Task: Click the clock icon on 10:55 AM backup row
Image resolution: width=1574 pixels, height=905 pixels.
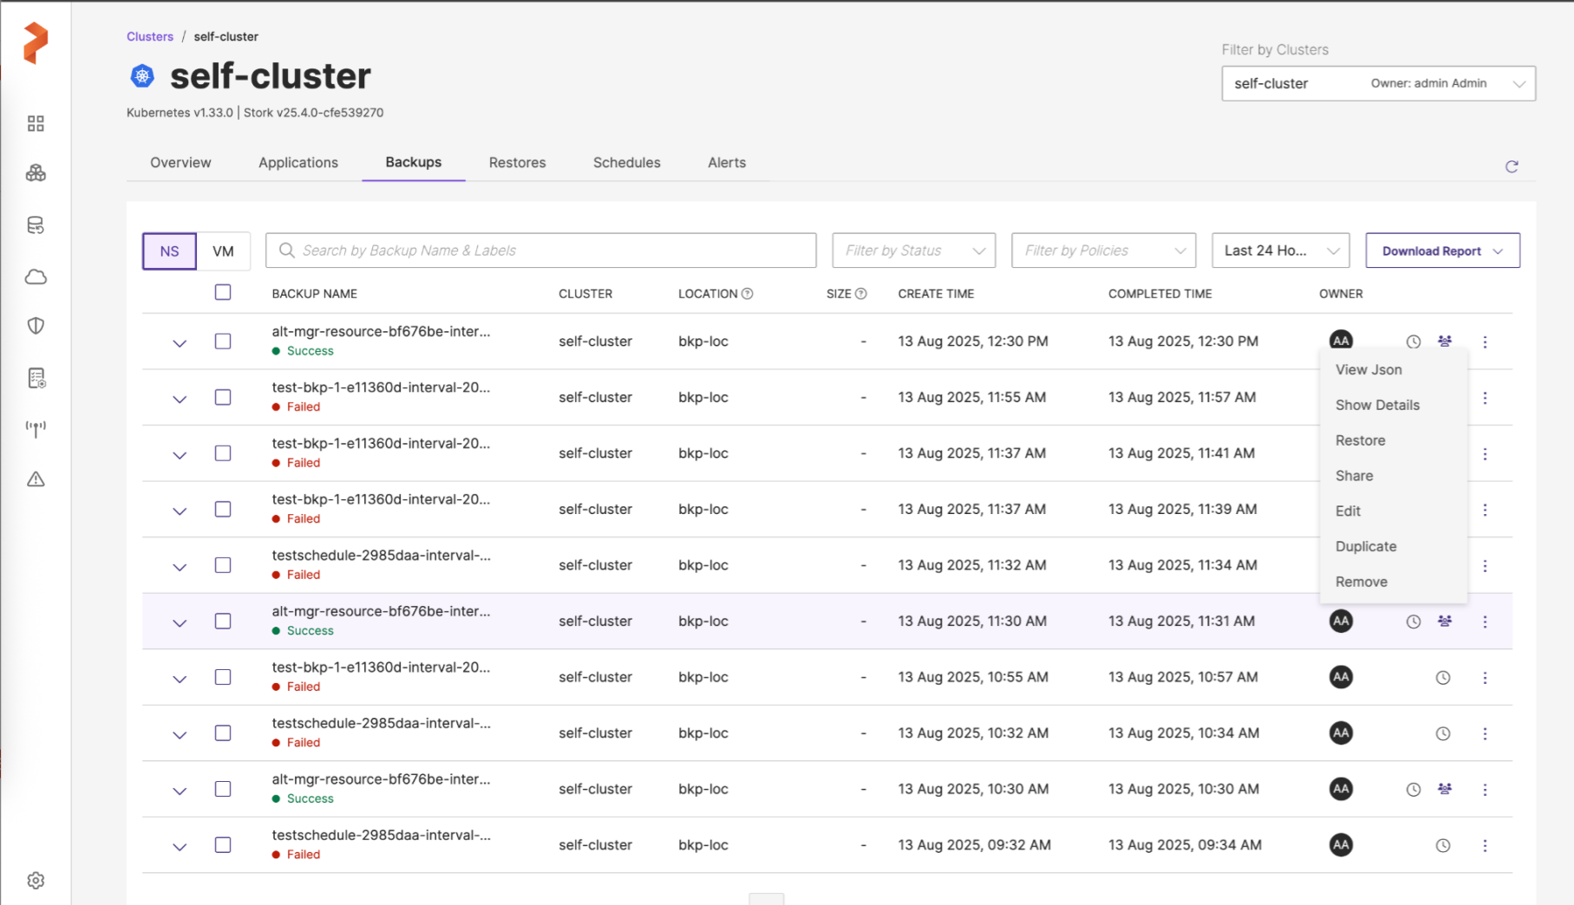Action: click(1442, 678)
